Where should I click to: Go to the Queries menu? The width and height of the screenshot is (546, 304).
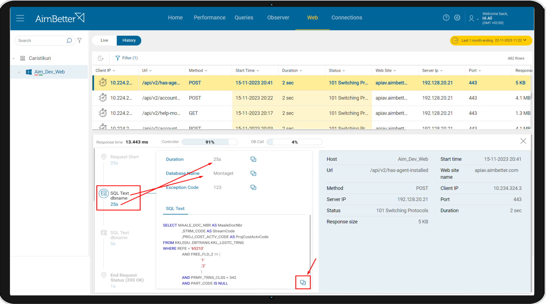tap(244, 17)
